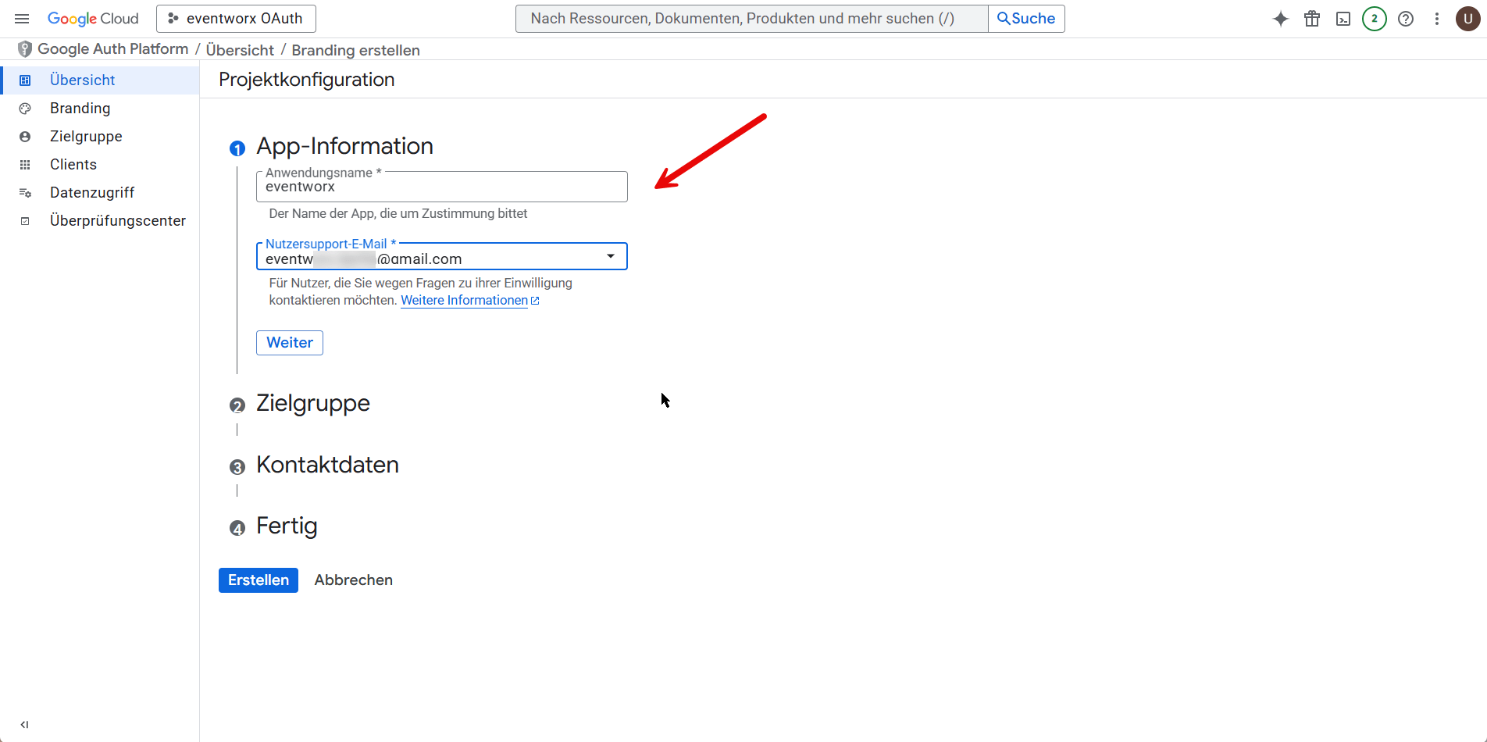Click the Datenzugriff sidebar icon
Viewport: 1487px width, 742px height.
[x=25, y=193]
